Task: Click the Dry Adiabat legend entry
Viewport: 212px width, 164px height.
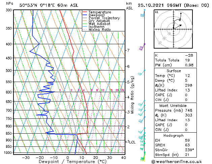Action: point(99,21)
